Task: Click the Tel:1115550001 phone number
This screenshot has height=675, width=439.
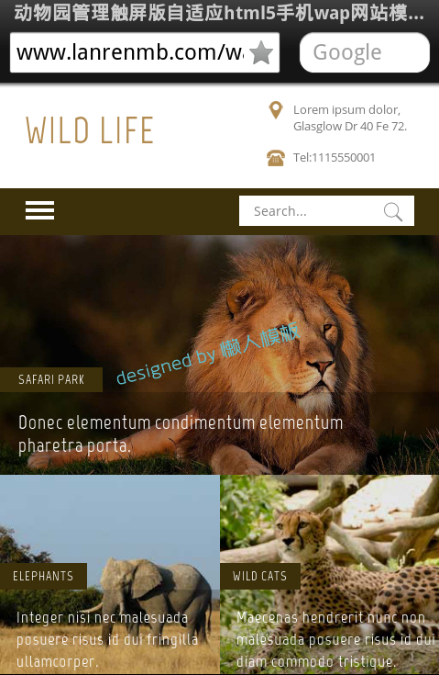Action: pos(335,158)
